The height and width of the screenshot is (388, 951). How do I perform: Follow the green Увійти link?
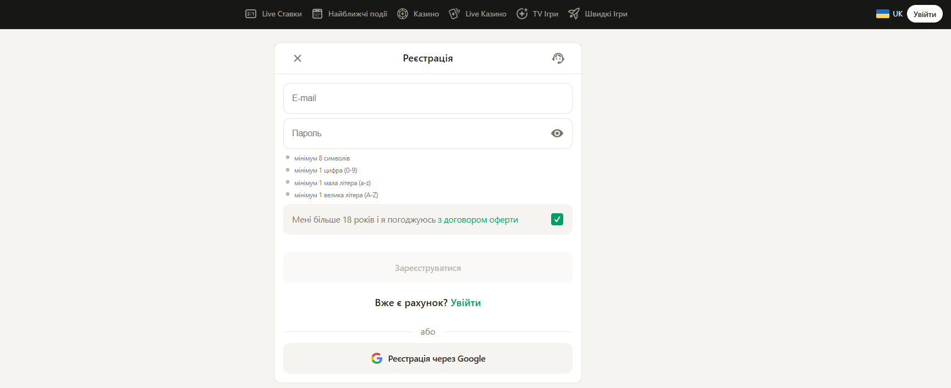click(x=465, y=303)
